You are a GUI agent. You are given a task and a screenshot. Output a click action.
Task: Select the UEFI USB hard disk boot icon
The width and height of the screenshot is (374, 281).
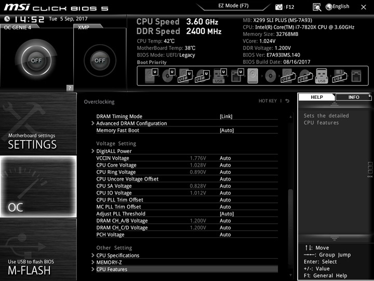coord(185,76)
